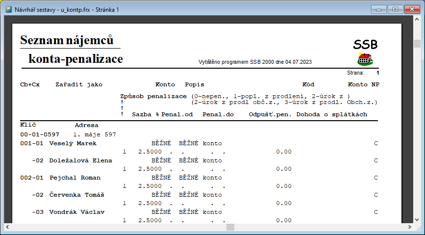Select tenant row Doležalová Elena
Image resolution: width=425 pixels, height=235 pixels.
click(x=80, y=160)
